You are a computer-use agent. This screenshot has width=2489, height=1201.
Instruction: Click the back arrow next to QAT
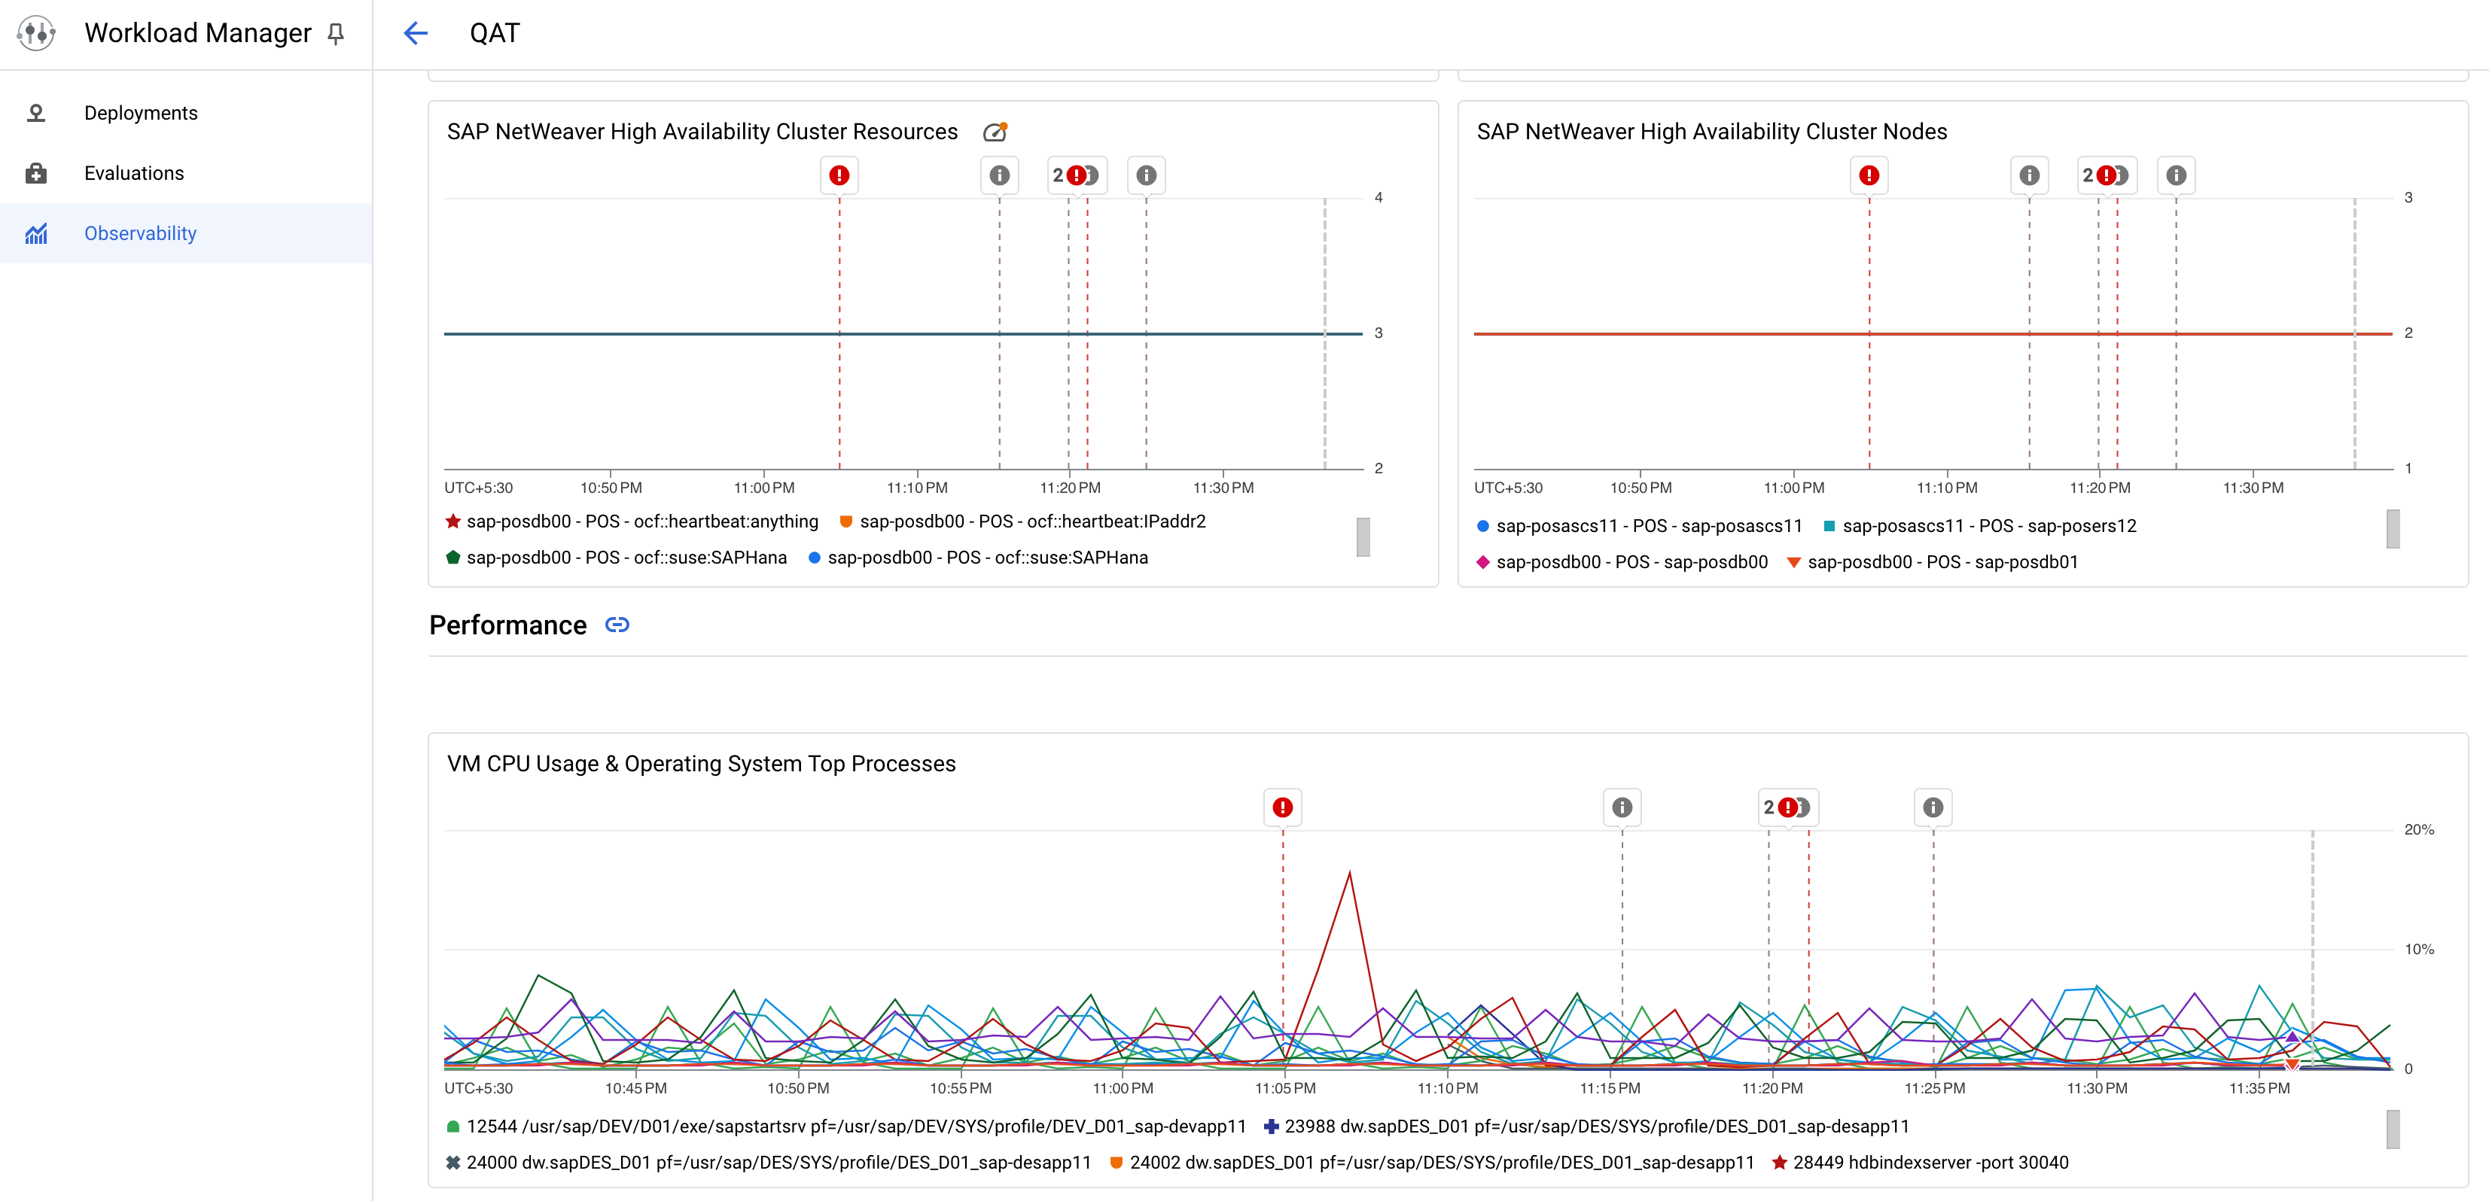(416, 32)
